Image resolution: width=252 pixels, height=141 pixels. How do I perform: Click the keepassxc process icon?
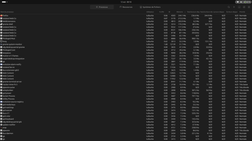tap(1, 53)
